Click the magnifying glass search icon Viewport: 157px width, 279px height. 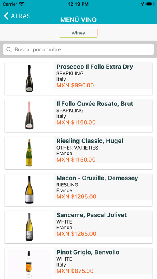point(9,49)
